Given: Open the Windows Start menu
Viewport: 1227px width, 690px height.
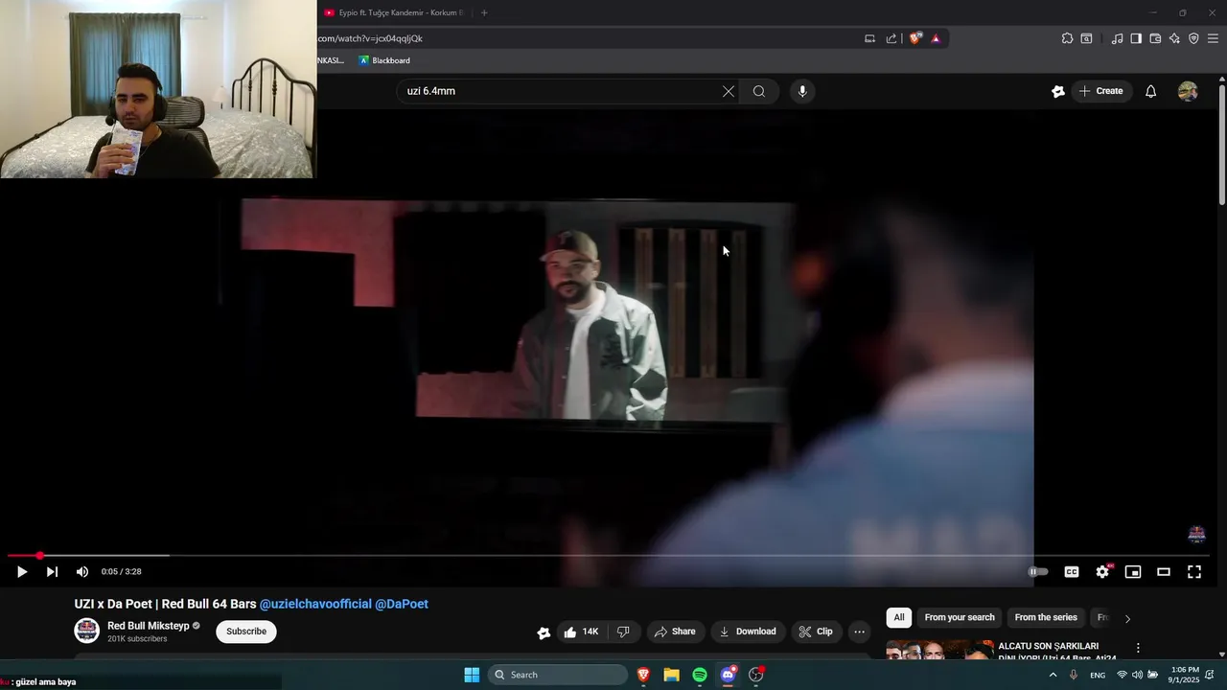Looking at the screenshot, I should (x=472, y=675).
